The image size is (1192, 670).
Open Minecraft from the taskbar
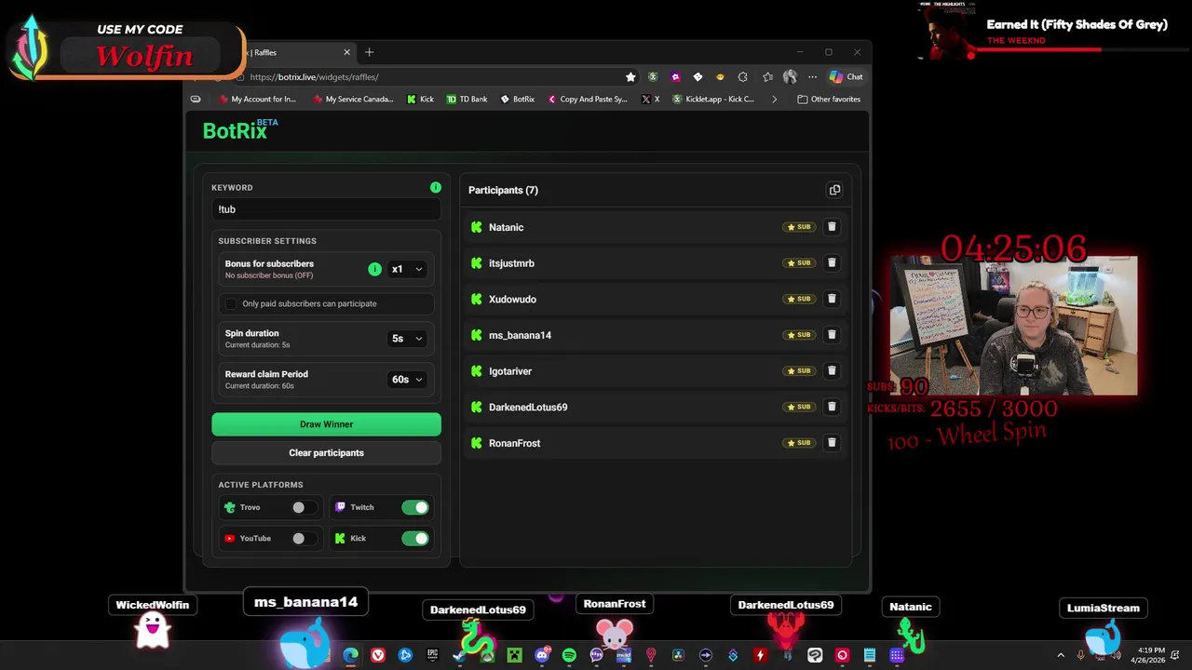[x=514, y=655]
